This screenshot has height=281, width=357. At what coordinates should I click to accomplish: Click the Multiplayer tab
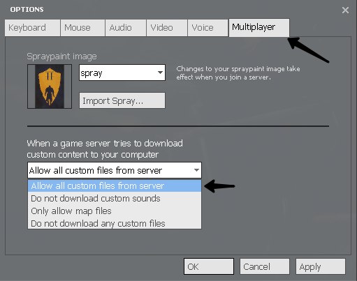(259, 28)
